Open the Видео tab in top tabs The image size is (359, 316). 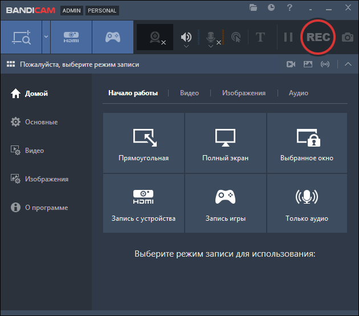click(x=189, y=93)
